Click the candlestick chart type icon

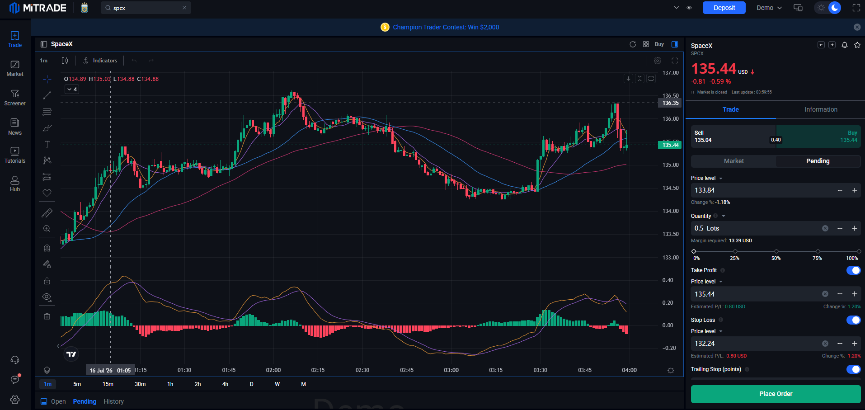pos(65,61)
